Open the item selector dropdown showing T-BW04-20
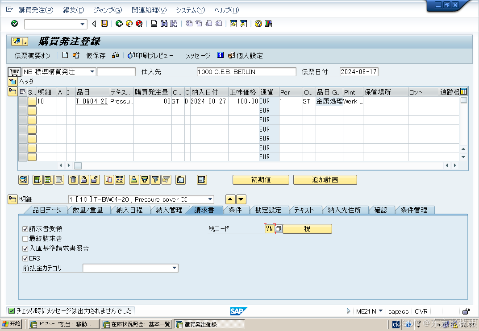This screenshot has width=479, height=331. [210, 199]
